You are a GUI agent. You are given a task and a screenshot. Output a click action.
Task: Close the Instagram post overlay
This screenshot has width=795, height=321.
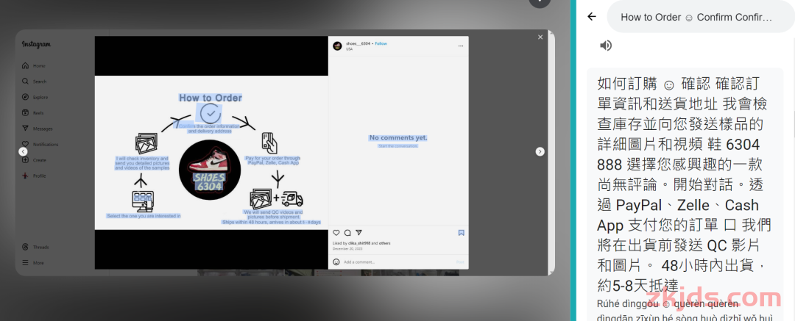(x=540, y=37)
